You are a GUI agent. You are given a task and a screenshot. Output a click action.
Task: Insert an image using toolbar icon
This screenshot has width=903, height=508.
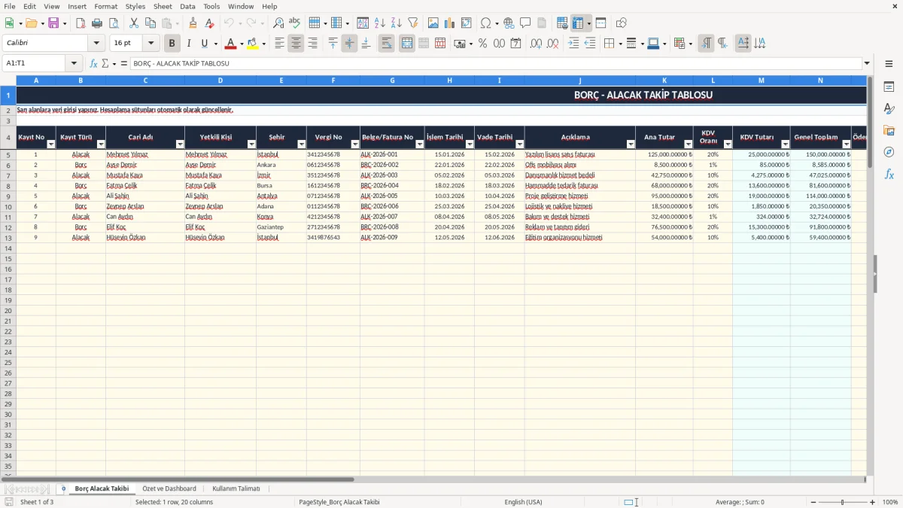(433, 23)
